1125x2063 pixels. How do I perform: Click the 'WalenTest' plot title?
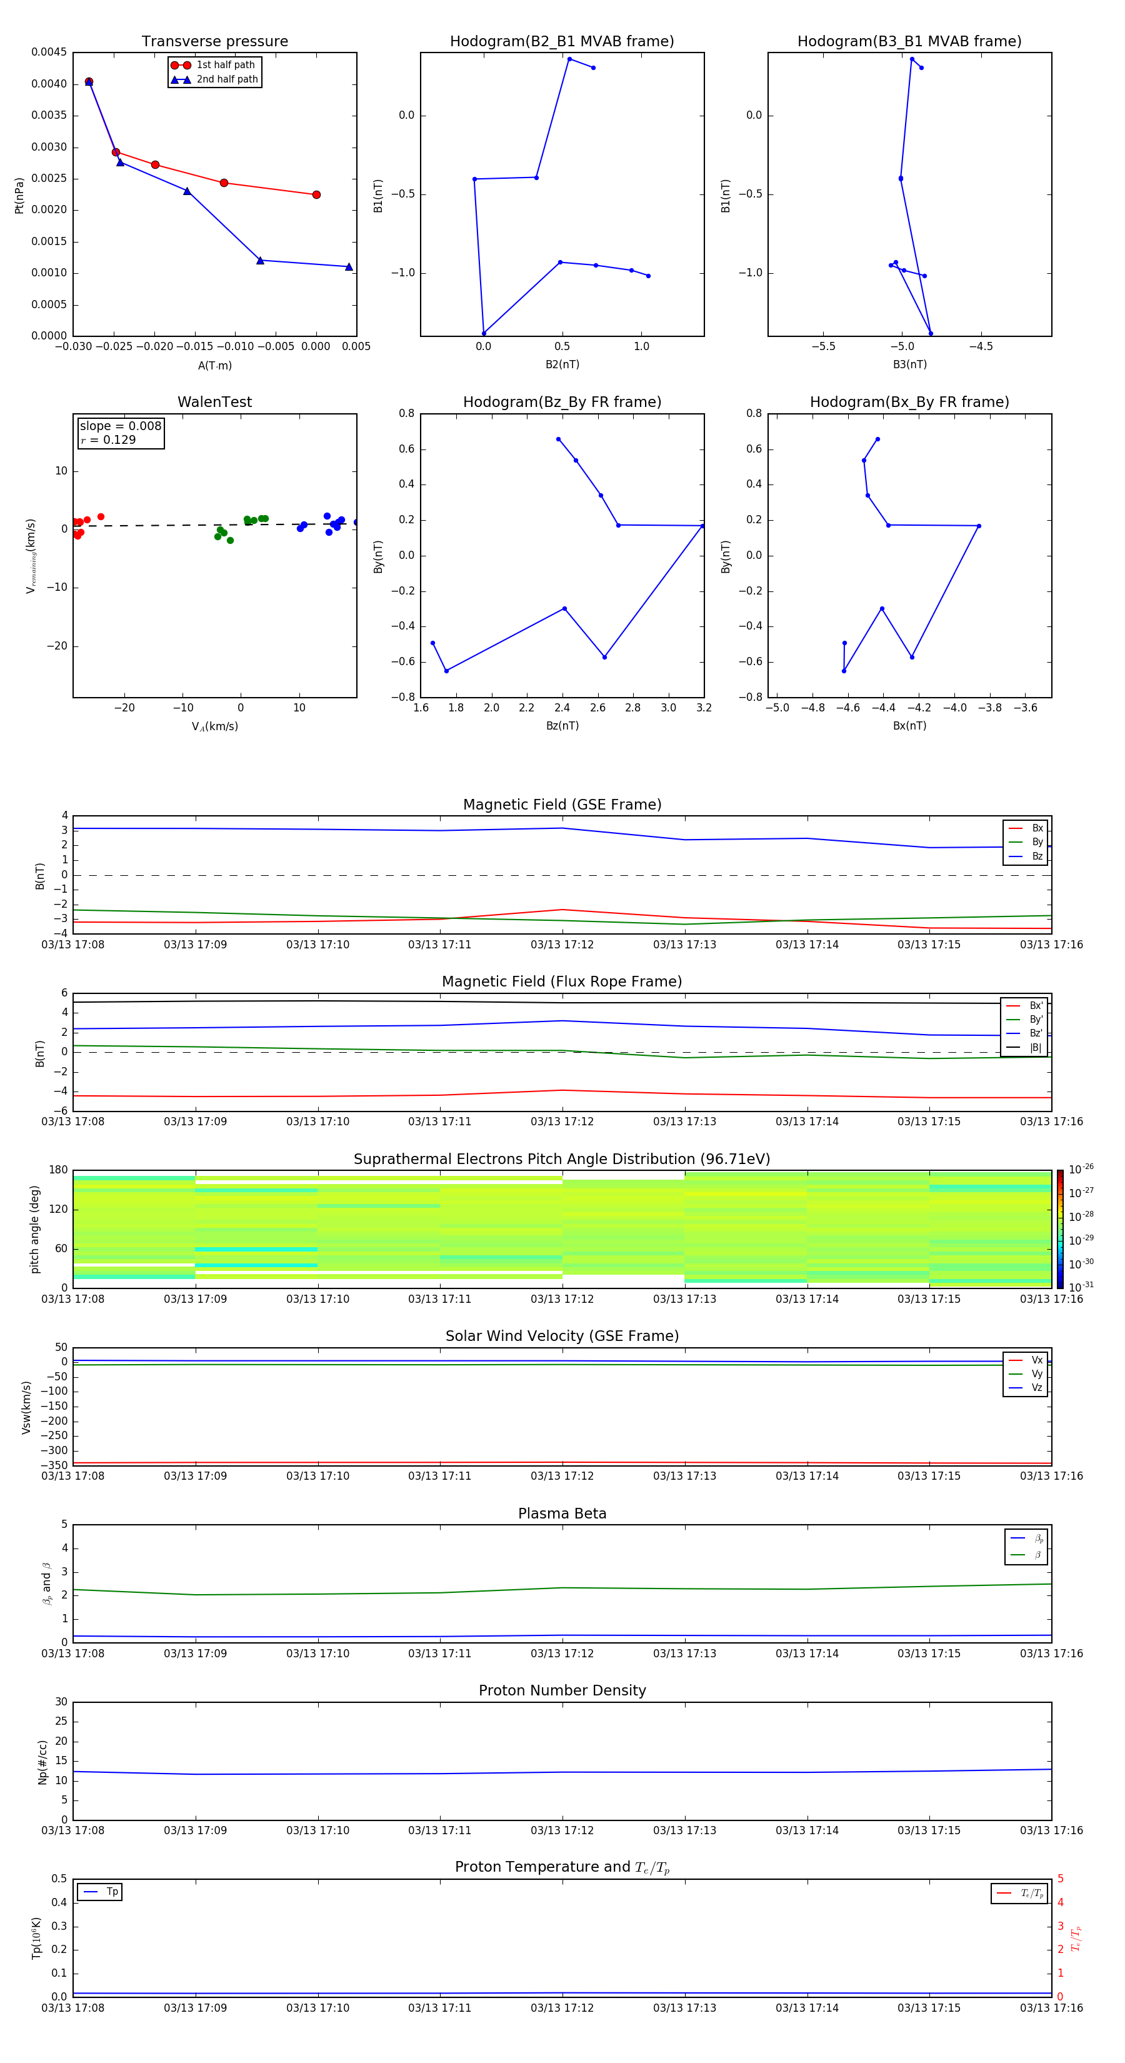214,402
